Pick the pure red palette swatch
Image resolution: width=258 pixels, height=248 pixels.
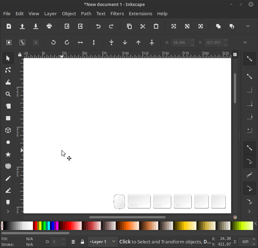tap(36, 226)
